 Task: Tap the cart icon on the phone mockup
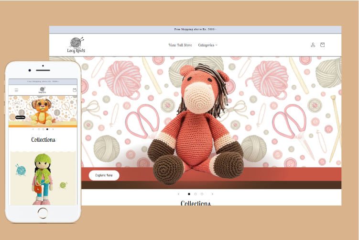[74, 90]
